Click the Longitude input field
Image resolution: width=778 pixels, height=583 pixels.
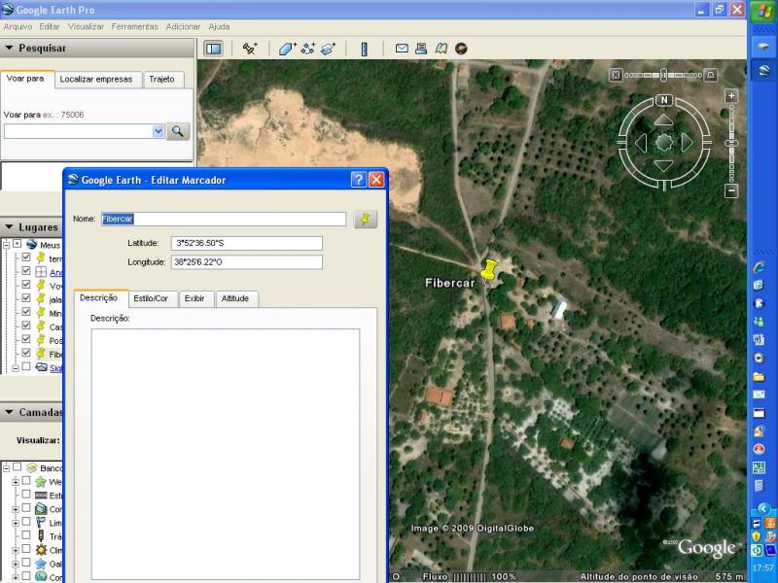coord(247,261)
